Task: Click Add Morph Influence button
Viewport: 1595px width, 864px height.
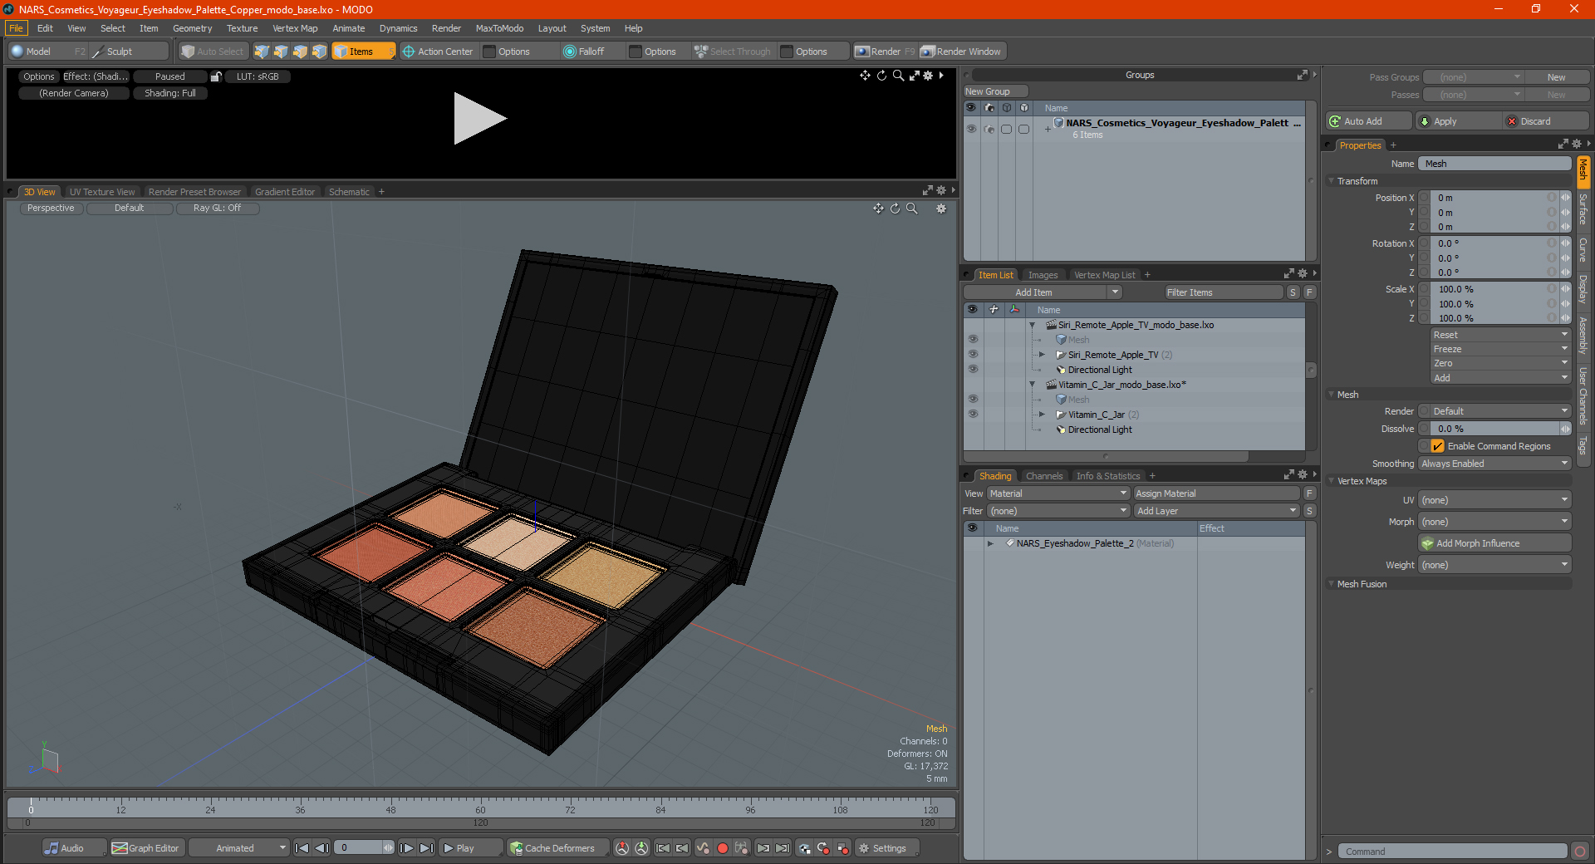Action: pos(1494,543)
